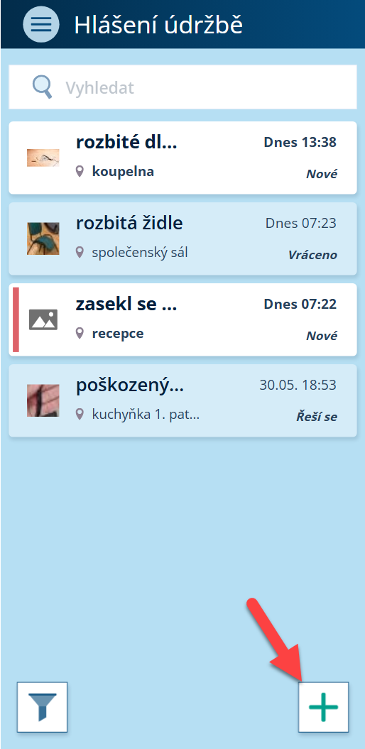
Task: Open the 'rozbitá židle' report title
Action: click(129, 223)
